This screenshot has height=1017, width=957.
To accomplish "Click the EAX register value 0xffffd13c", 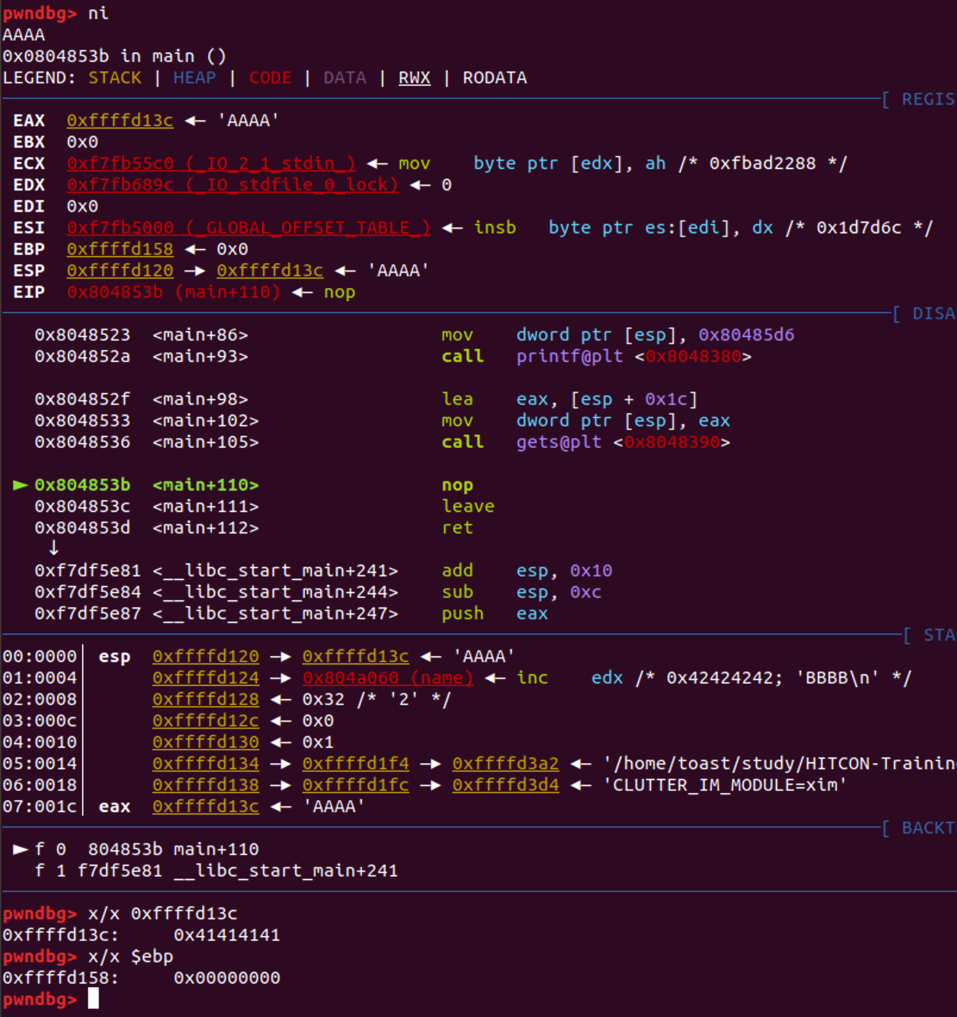I will [x=120, y=120].
